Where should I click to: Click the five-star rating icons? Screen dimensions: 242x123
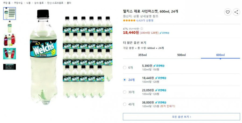[129, 21]
